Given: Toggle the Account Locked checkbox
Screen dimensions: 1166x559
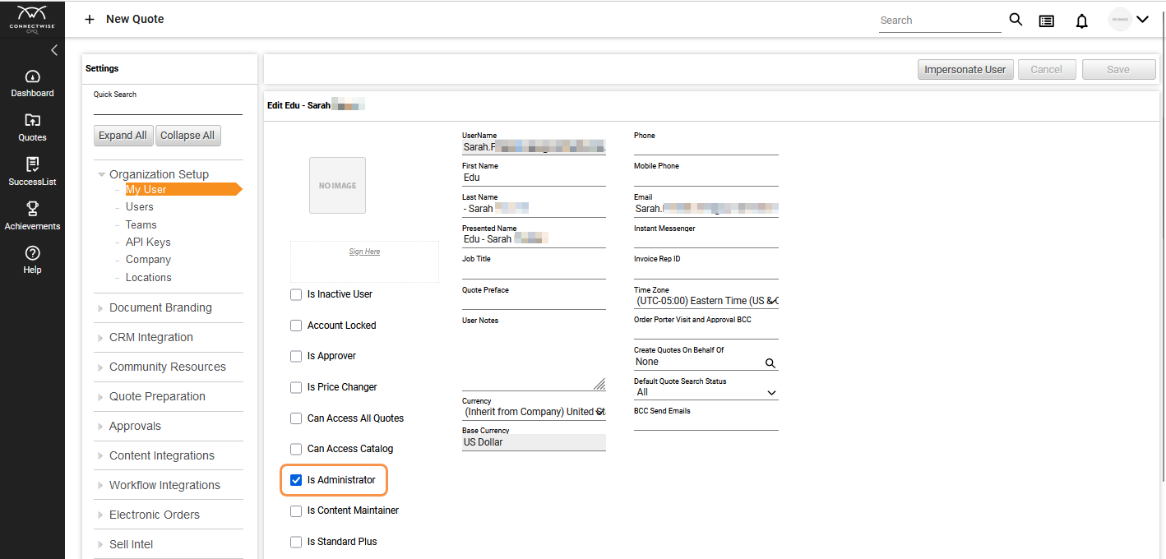Looking at the screenshot, I should tap(296, 326).
